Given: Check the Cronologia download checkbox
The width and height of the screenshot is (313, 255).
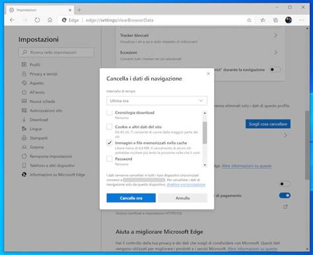Looking at the screenshot, I should click(110, 112).
